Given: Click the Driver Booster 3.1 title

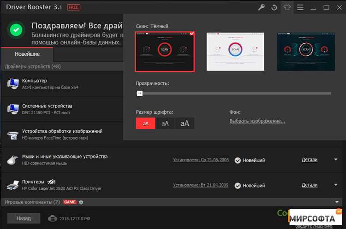Looking at the screenshot, I should 34,7.
